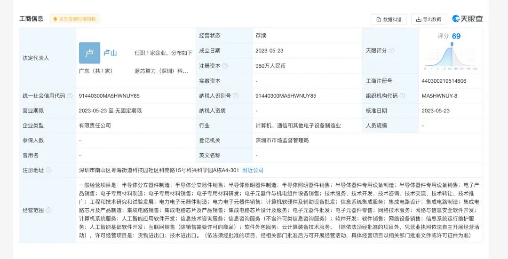
Task: Click the export icon in 导出数据
Action: 419,19
